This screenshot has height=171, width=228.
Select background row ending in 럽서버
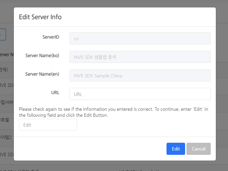click(x=6, y=102)
